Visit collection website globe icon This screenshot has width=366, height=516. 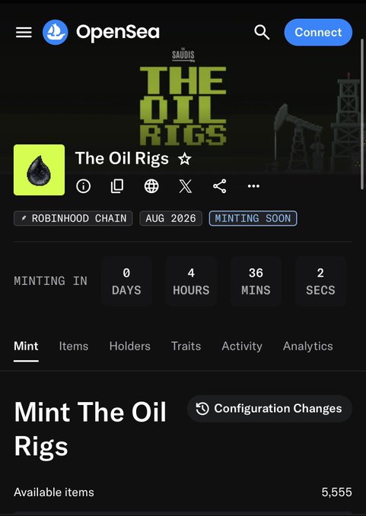pos(151,186)
